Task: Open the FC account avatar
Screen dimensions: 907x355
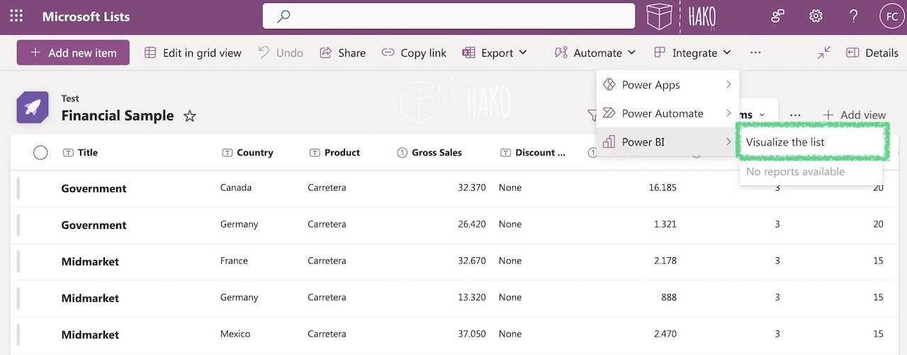Action: pos(891,16)
